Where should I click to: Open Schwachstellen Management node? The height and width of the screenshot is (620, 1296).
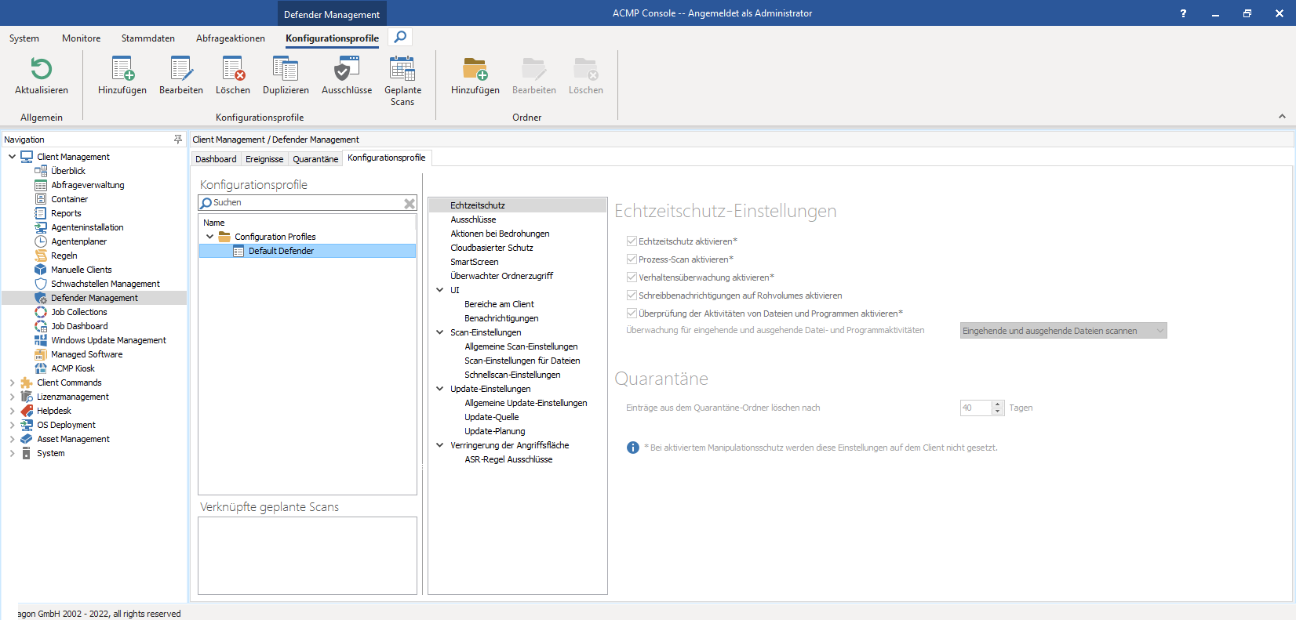click(105, 284)
